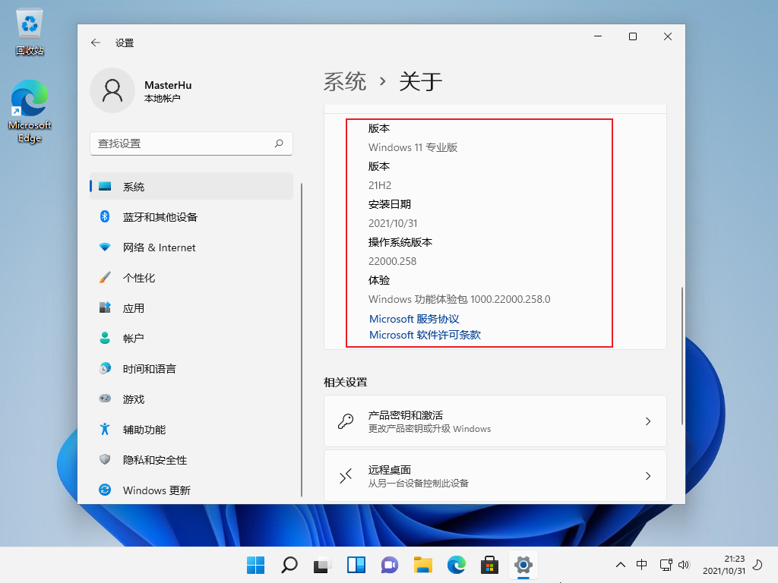Click the 22000.258 OS build value
This screenshot has height=583, width=778.
(393, 261)
